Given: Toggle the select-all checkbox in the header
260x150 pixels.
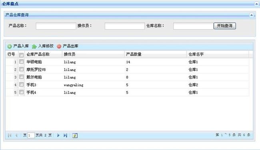Looking at the screenshot, I should (x=21, y=55).
